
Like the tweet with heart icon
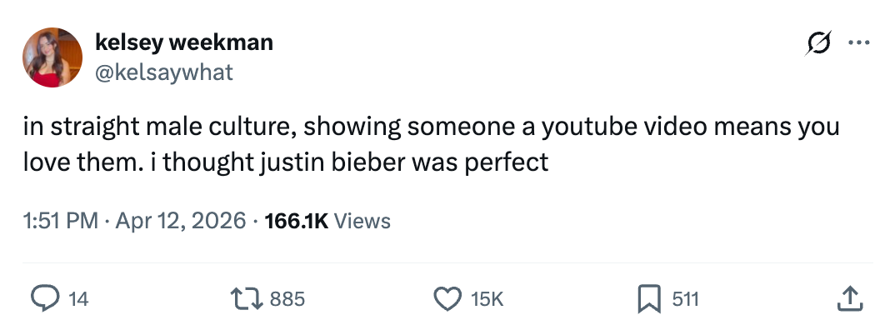click(x=447, y=298)
